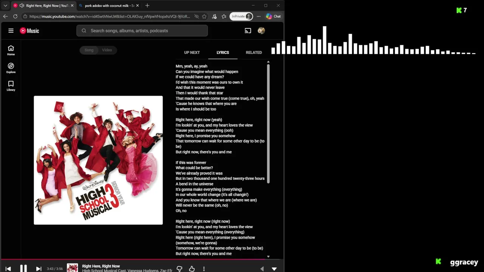The image size is (484, 272).
Task: Switch to Song mode
Action: point(89,50)
